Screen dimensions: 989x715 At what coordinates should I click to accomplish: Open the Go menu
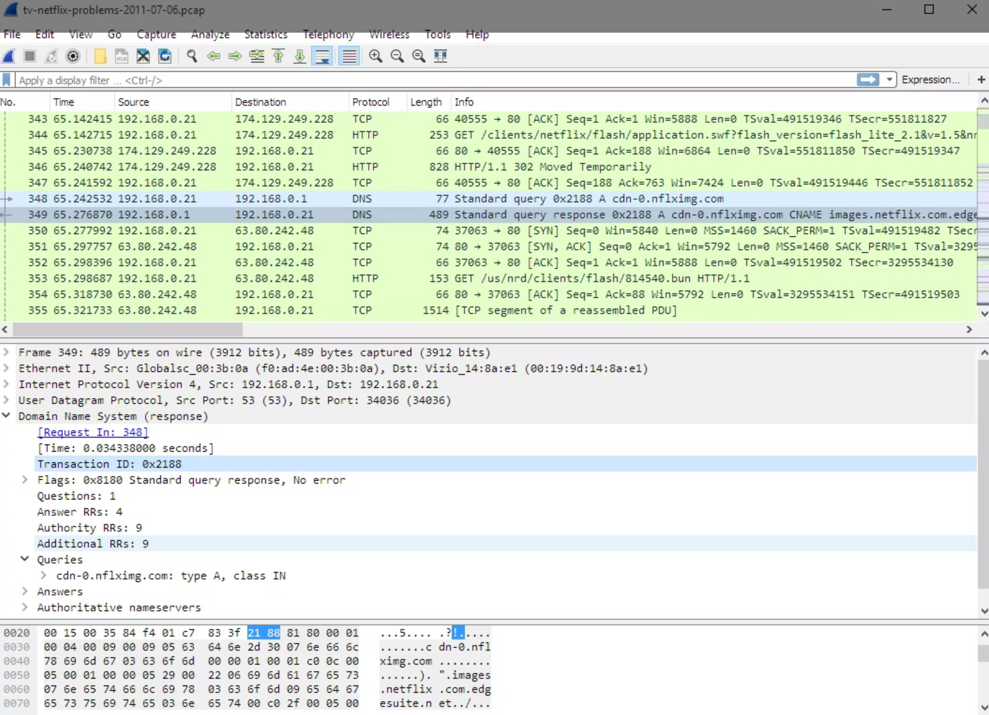114,34
